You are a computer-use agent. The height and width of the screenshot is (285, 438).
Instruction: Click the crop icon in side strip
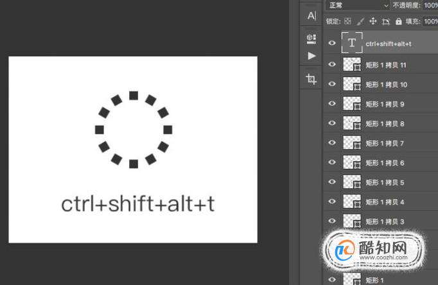[311, 79]
